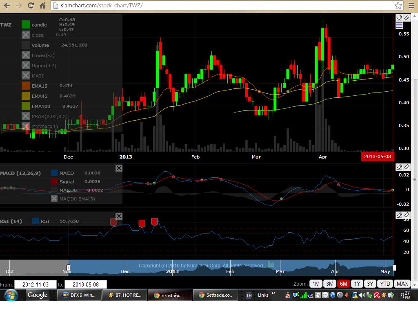Click the red 2013-05-08 date label
Image resolution: width=418 pixels, height=313 pixels.
[378, 156]
